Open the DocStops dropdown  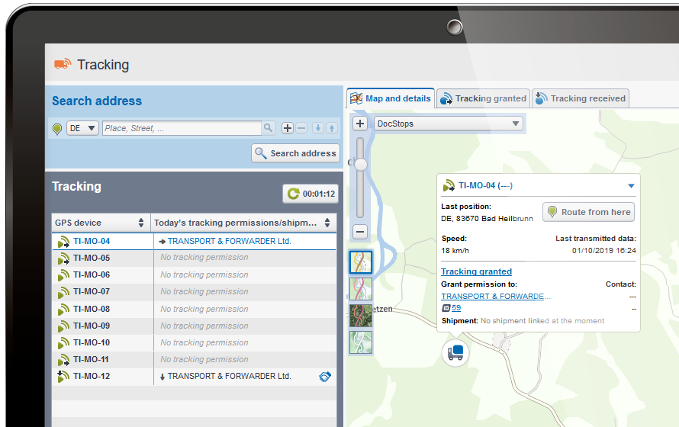[x=448, y=124]
